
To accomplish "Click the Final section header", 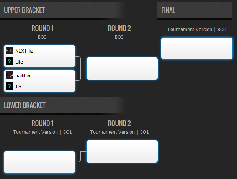I will pyautogui.click(x=168, y=10).
